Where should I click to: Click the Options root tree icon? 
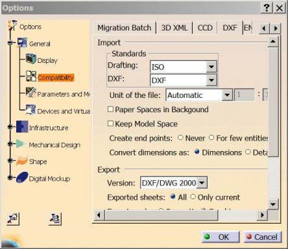12,25
